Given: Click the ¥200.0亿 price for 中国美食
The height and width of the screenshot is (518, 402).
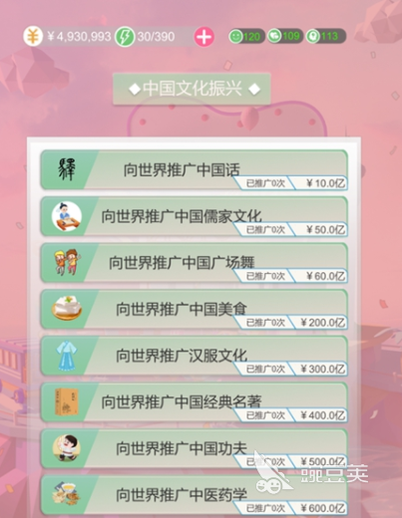Looking at the screenshot, I should pyautogui.click(x=322, y=323).
